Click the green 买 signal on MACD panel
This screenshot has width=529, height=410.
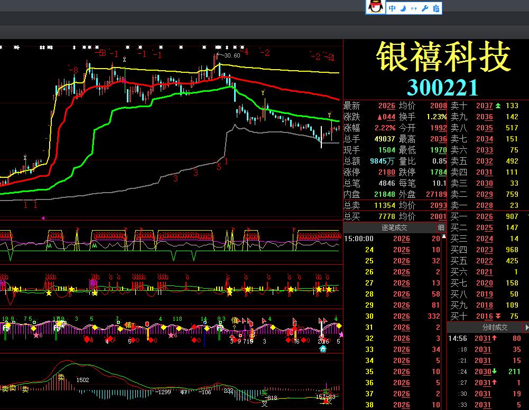(x=264, y=393)
